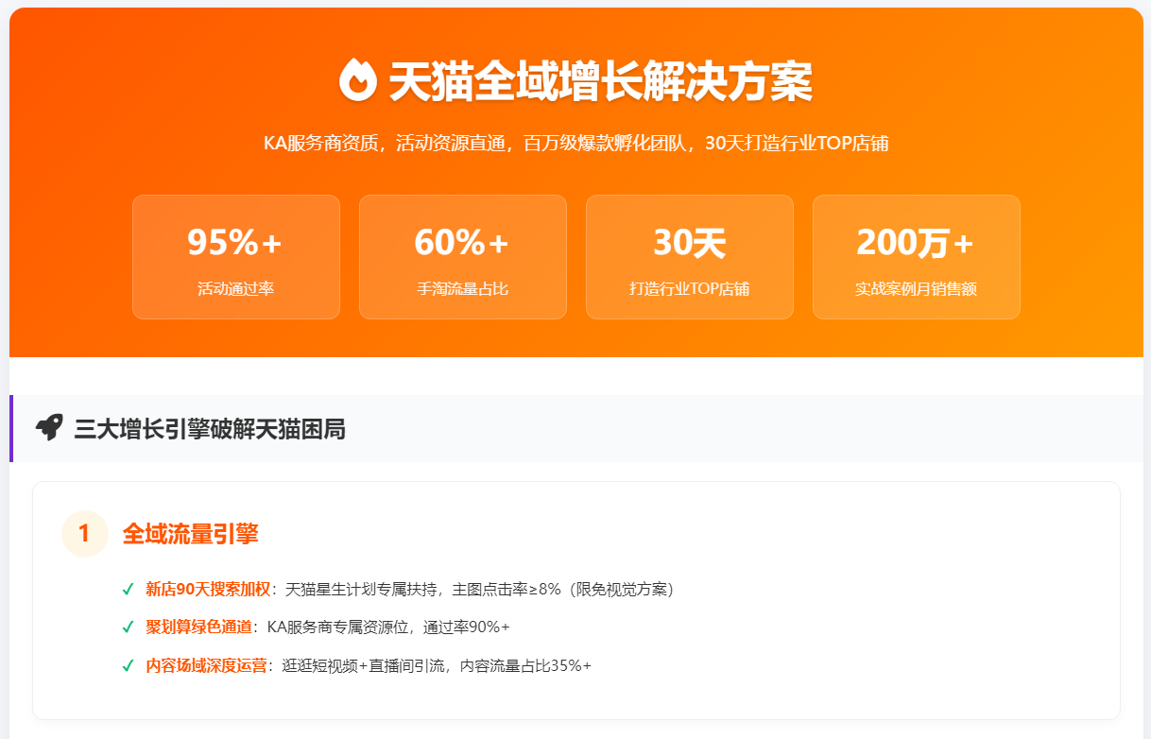Click the 内容场域深度运营 highlighted text

(207, 665)
